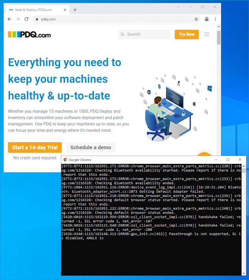
Task: Click the pdq.com address bar
Action: coord(116,19)
